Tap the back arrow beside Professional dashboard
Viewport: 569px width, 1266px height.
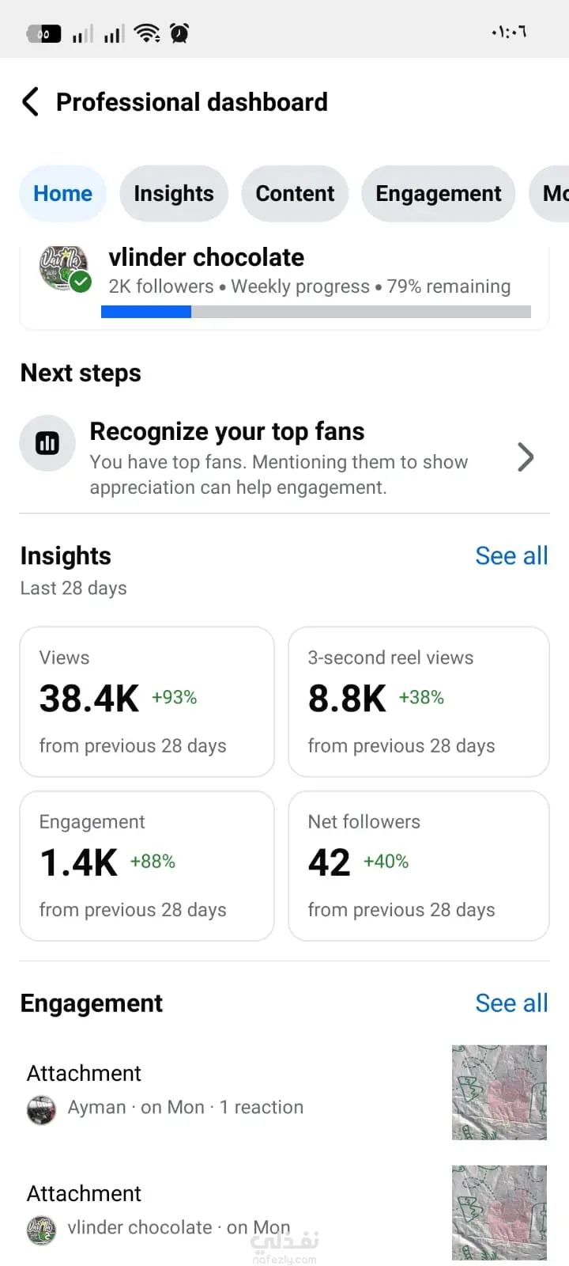point(30,102)
